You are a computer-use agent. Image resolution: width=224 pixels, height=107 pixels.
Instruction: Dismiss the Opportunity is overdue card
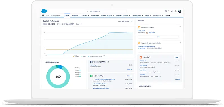180,27
